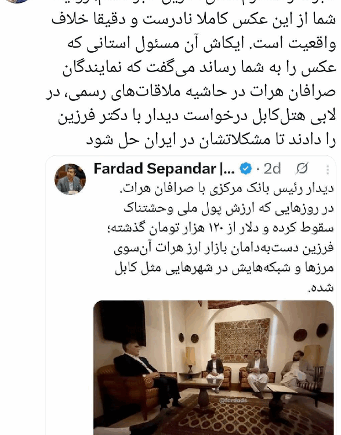
Task: Click the main post line 'واقعیت است. ایکاش آن مسئول استانی'
Action: point(201,44)
